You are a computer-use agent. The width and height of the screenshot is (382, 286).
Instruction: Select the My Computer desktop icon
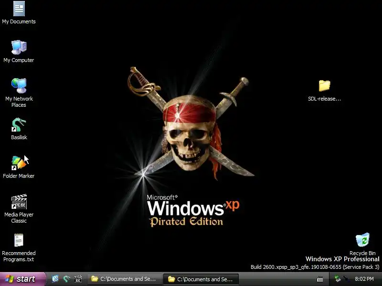click(19, 51)
